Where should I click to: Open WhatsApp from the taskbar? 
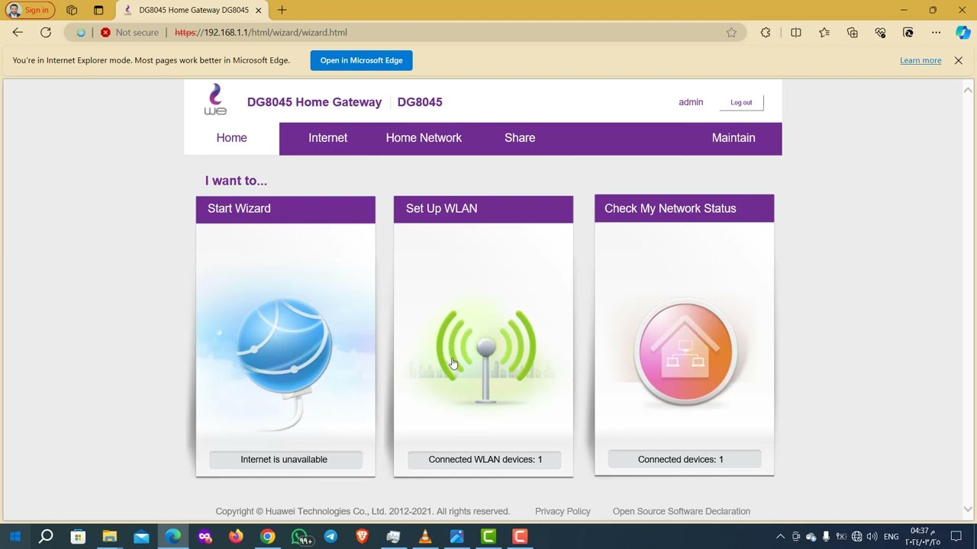(x=301, y=537)
